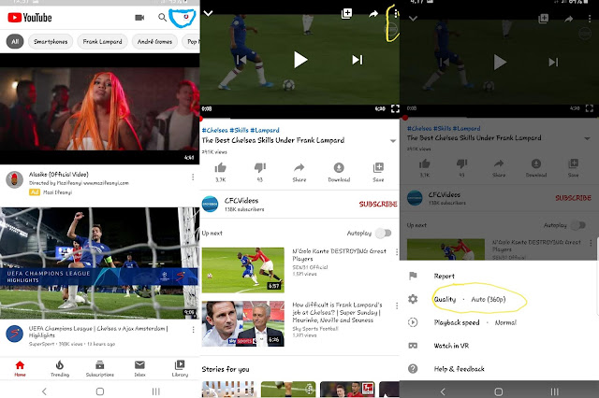Go to the Home tab in bottom navigation
Screen dimensions: 599x398
(x=20, y=369)
